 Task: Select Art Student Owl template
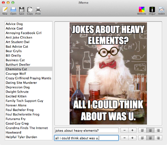point(28,42)
